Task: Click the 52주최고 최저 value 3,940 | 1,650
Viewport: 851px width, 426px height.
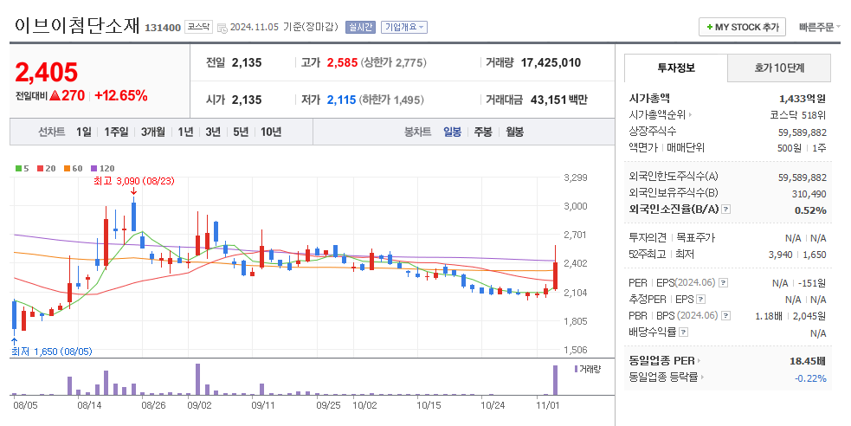Action: (x=797, y=254)
